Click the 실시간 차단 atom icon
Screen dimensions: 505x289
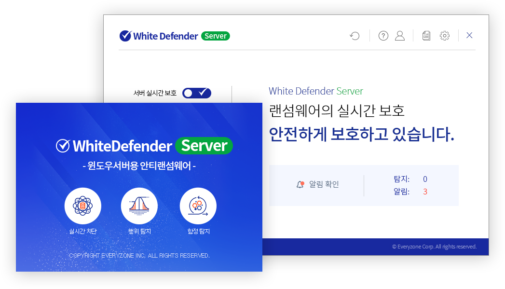pos(83,206)
